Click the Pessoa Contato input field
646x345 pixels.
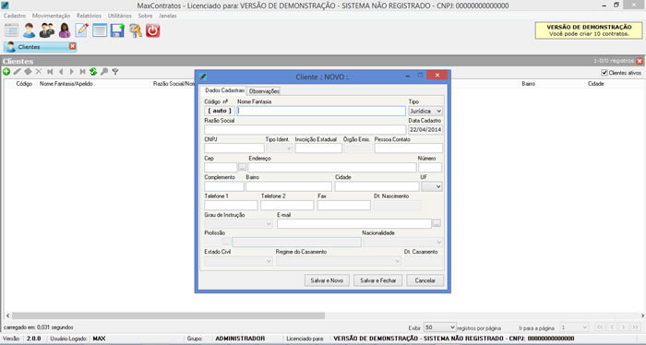pos(408,149)
